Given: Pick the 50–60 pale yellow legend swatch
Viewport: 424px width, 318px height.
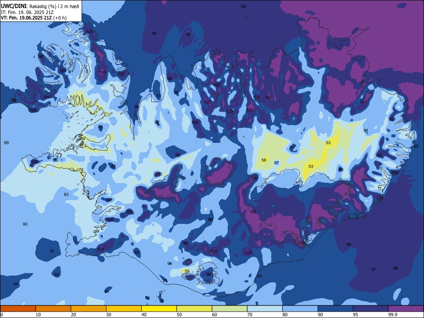Looking at the screenshot, I should tap(195, 309).
